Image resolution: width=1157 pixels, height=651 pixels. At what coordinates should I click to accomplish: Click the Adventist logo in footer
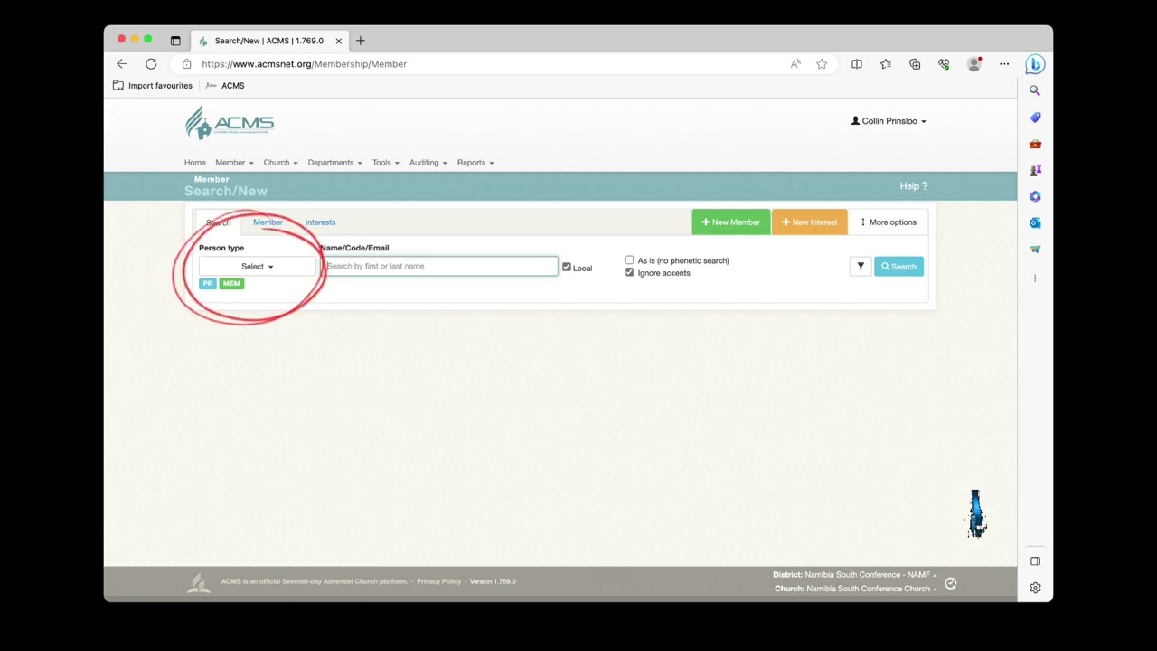(x=198, y=583)
